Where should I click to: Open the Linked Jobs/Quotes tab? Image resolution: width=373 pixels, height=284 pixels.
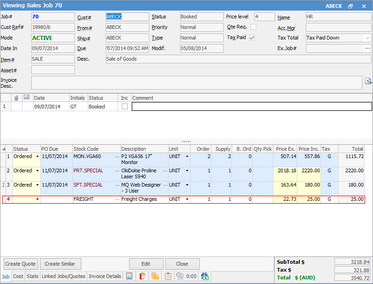pyautogui.click(x=63, y=276)
